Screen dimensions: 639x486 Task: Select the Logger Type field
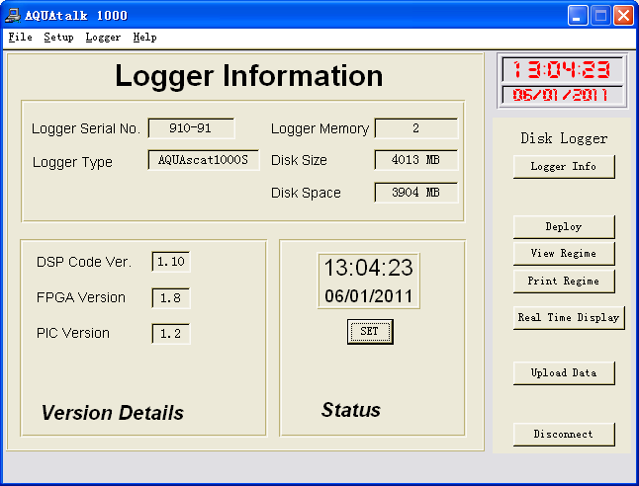point(204,160)
